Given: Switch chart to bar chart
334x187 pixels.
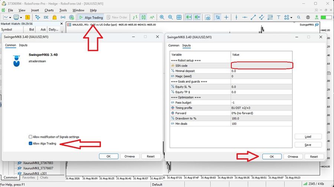Looking at the screenshot, I should [135, 17].
